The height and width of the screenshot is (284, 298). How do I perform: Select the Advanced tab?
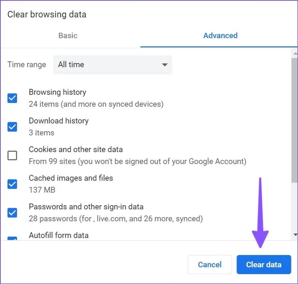click(x=220, y=35)
